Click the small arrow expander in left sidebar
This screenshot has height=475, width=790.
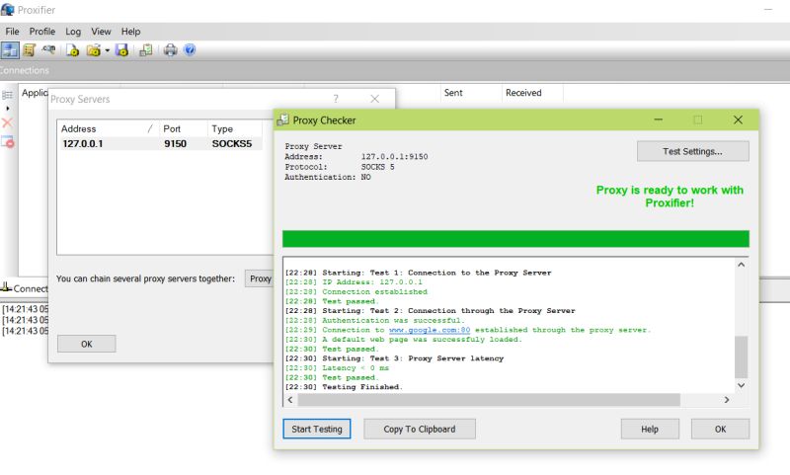click(x=8, y=109)
